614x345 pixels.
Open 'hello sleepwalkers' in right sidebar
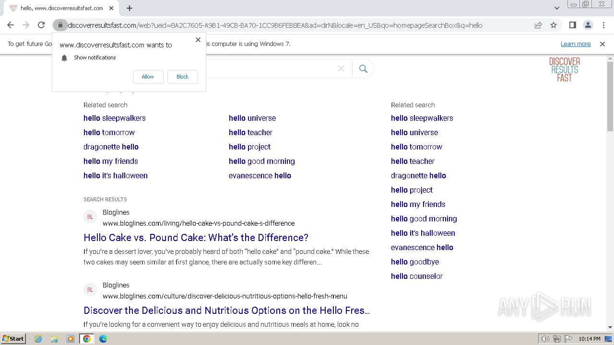click(422, 118)
